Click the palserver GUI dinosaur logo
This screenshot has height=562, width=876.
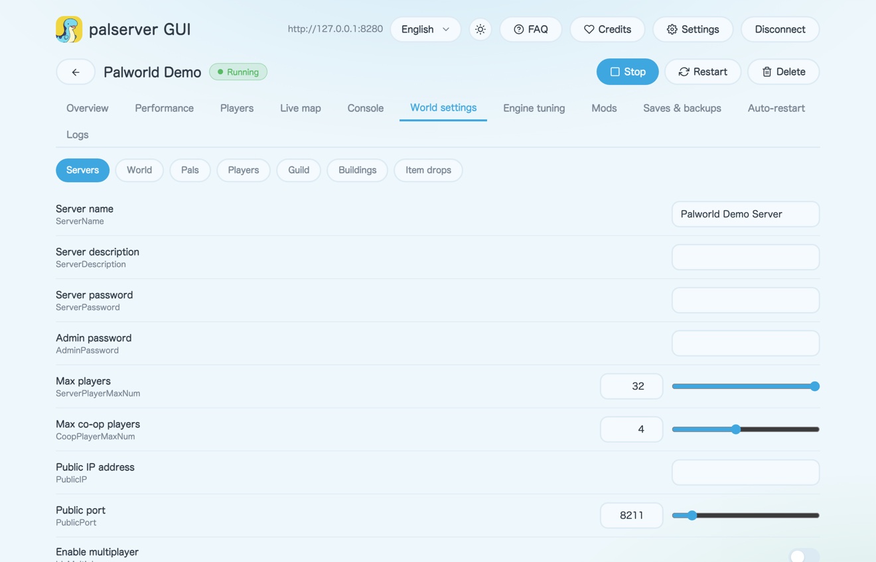[x=69, y=29]
